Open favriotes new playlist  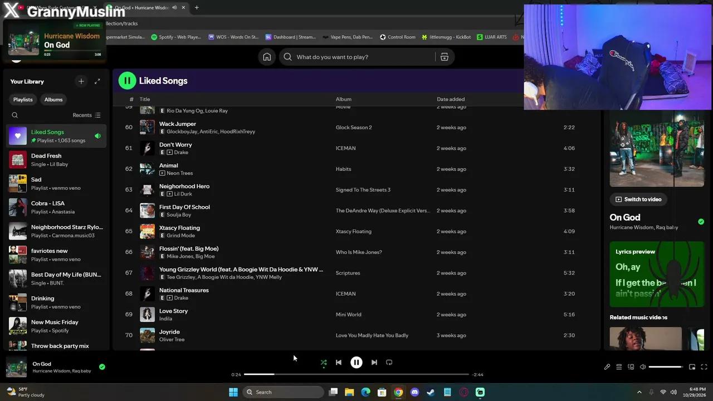coord(56,255)
